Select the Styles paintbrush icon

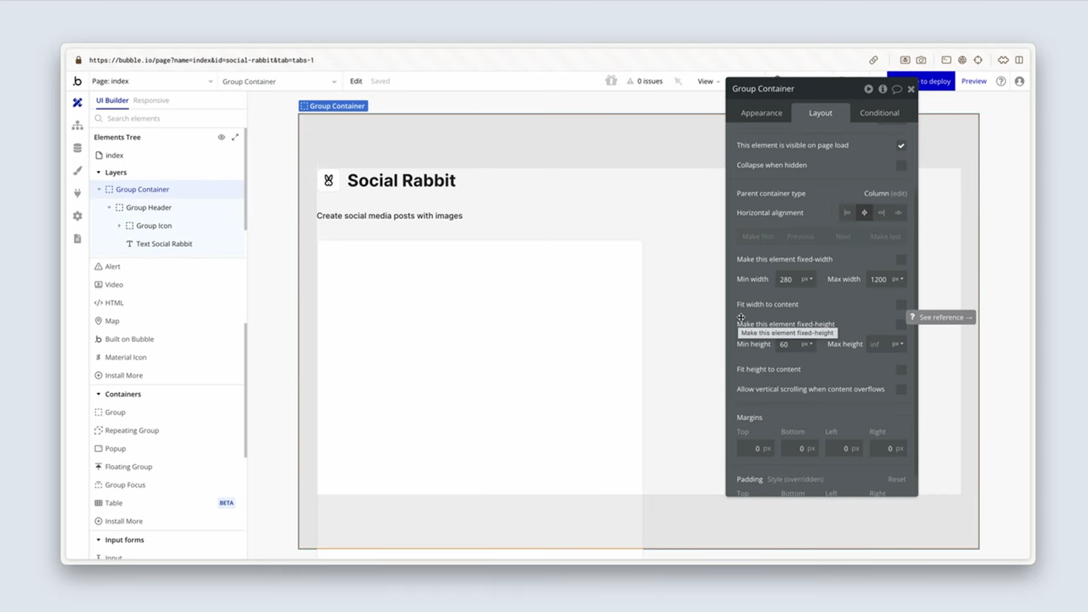(78, 170)
